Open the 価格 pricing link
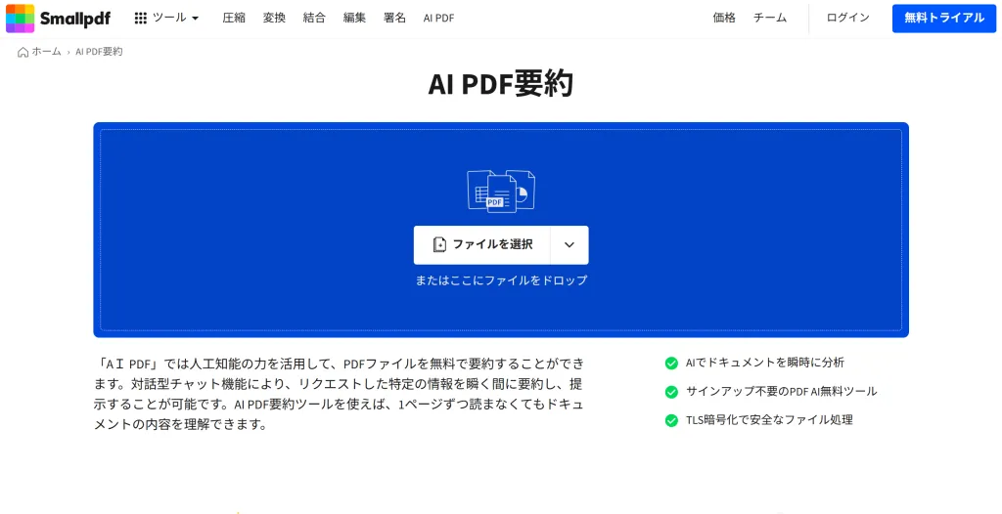This screenshot has height=514, width=1002. [x=724, y=18]
